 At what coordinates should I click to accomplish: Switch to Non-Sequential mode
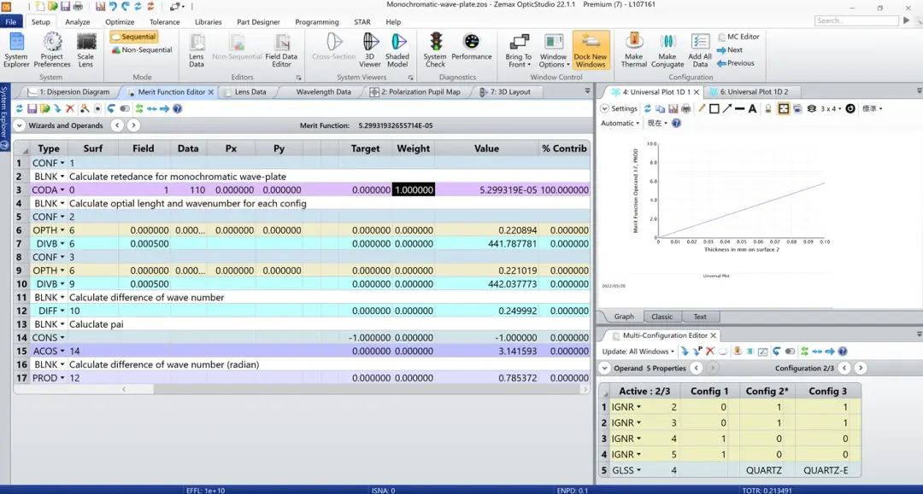click(x=142, y=50)
